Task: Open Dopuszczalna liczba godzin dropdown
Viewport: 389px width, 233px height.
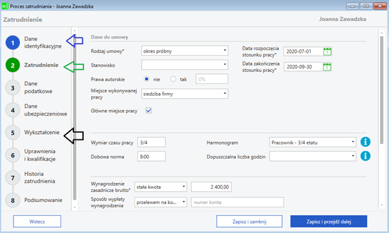Action: click(312, 156)
